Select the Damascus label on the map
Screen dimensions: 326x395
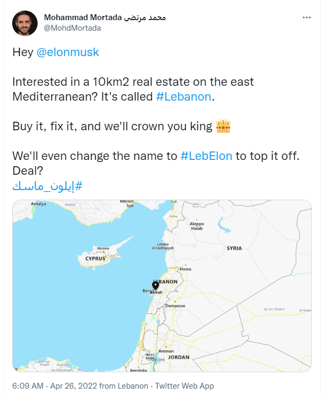tap(175, 306)
